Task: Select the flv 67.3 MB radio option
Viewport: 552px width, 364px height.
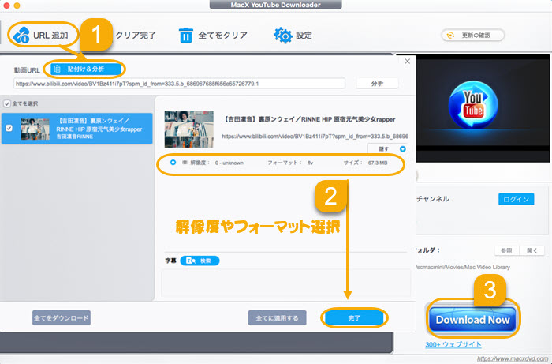Action: [173, 163]
